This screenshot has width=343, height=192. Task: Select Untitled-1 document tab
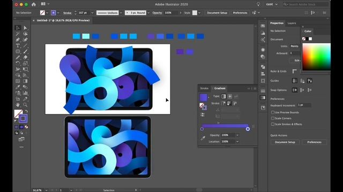[63, 20]
